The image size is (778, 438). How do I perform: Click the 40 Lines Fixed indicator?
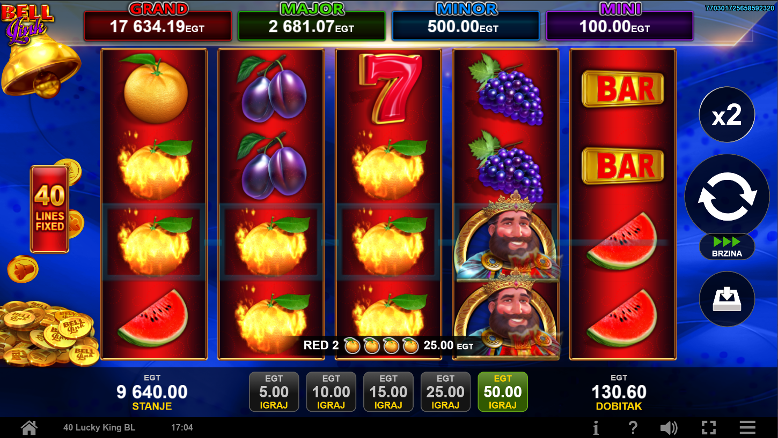click(49, 209)
